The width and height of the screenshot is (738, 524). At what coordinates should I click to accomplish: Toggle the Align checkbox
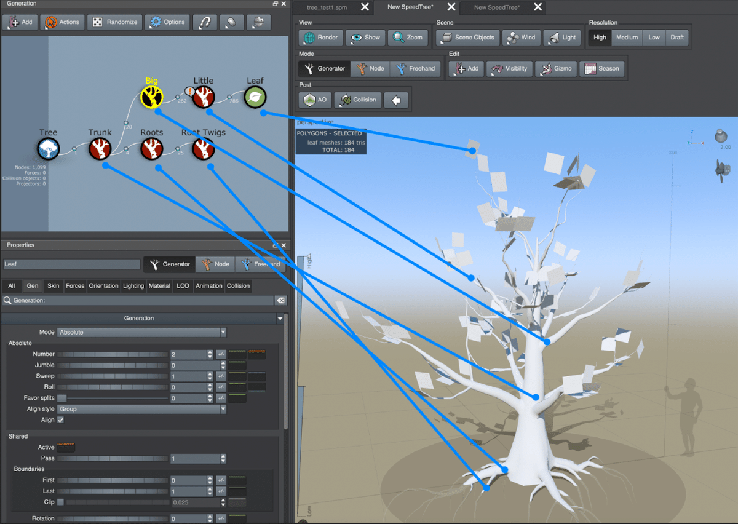point(61,420)
